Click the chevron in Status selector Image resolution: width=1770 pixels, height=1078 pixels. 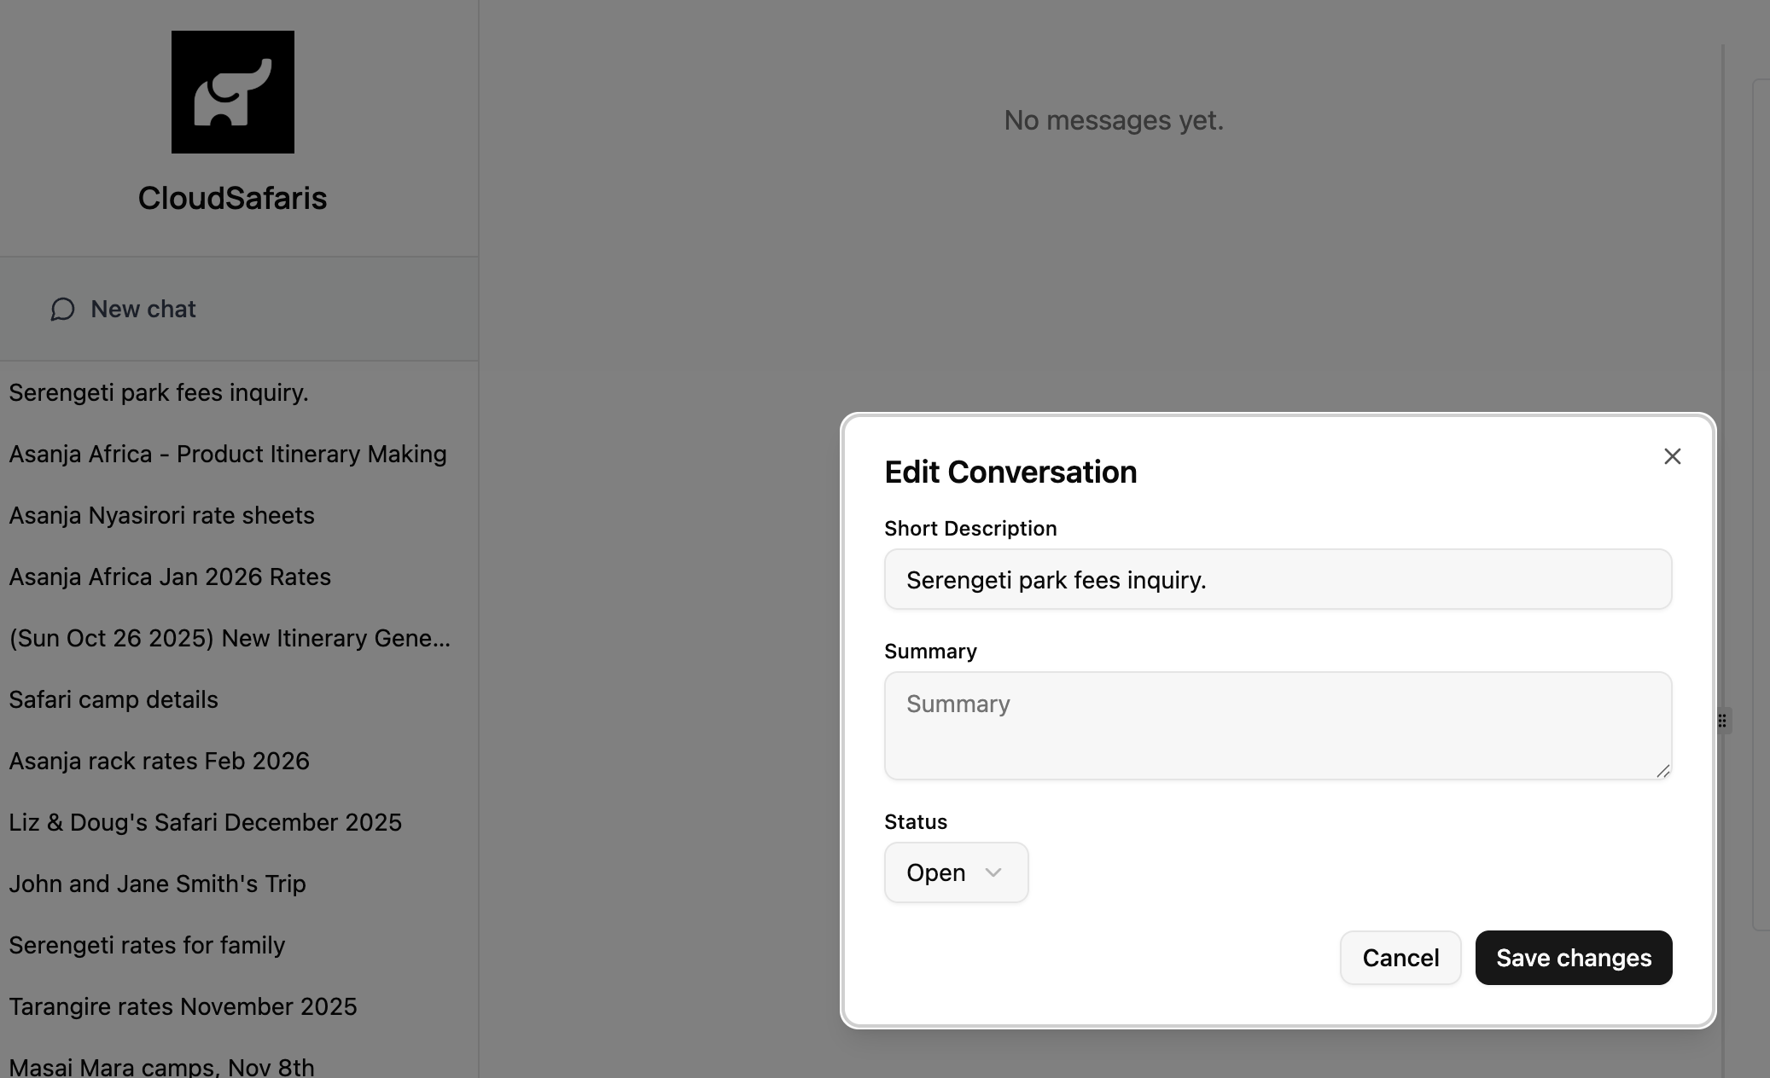click(x=993, y=872)
